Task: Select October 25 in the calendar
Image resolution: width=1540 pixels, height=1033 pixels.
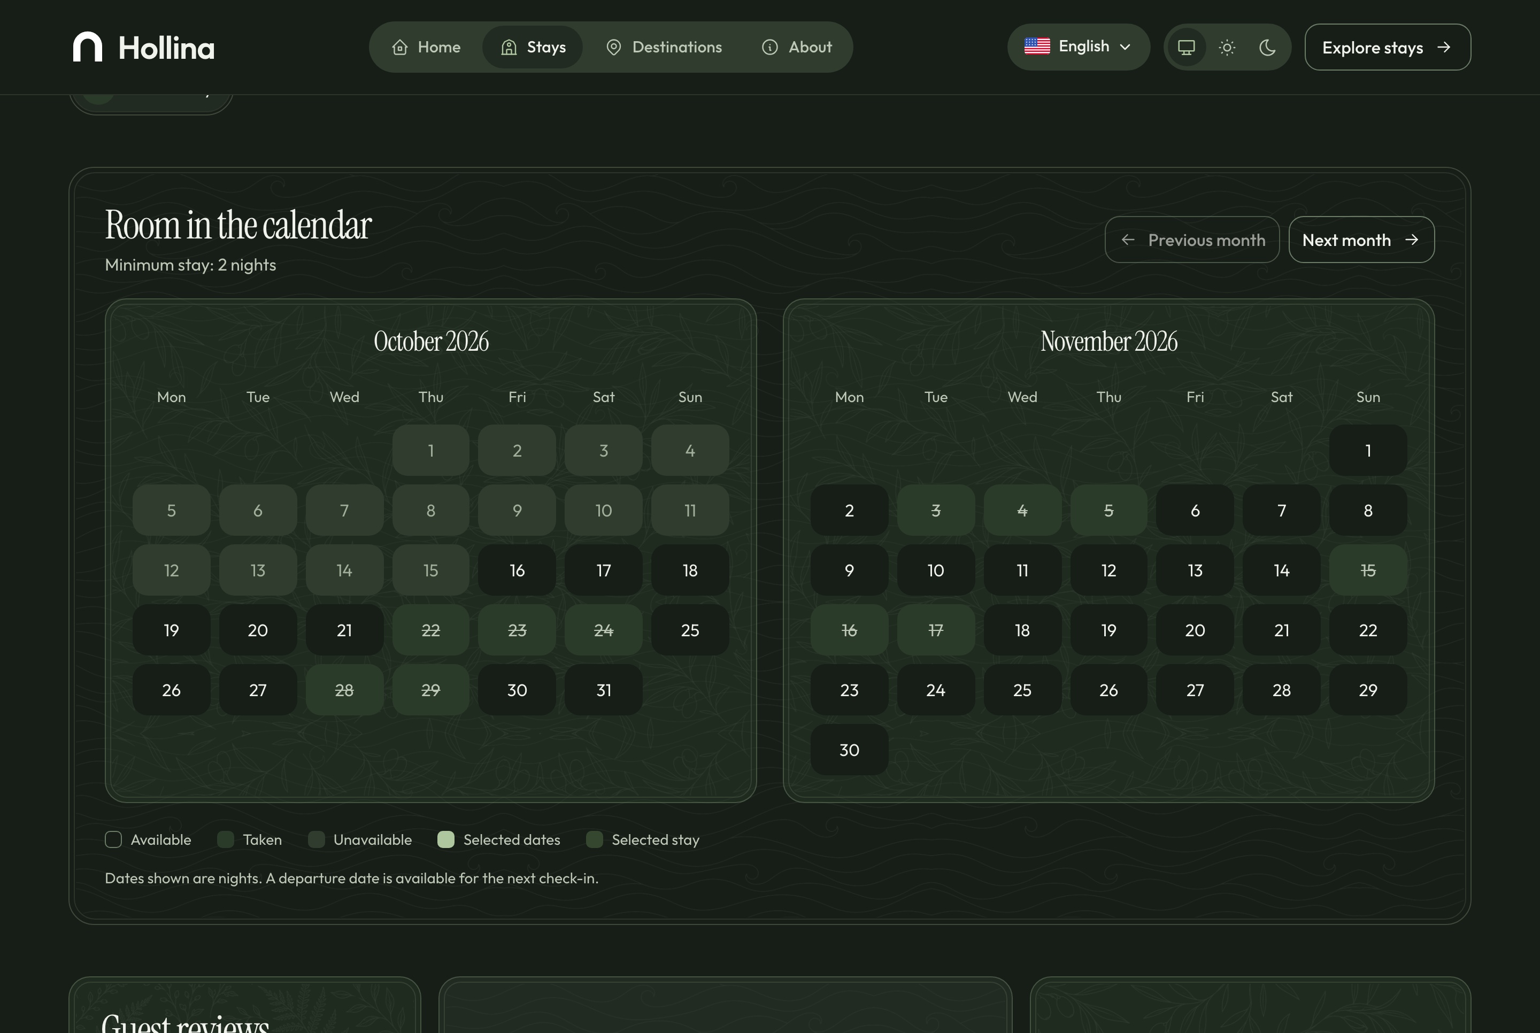Action: pos(690,630)
